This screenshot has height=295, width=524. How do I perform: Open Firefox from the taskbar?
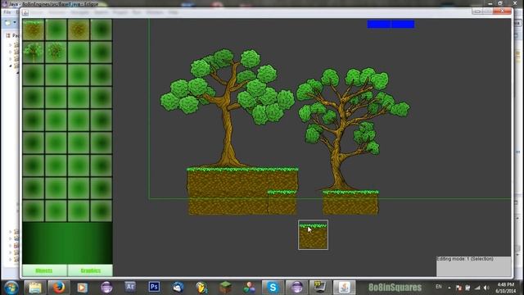point(58,288)
